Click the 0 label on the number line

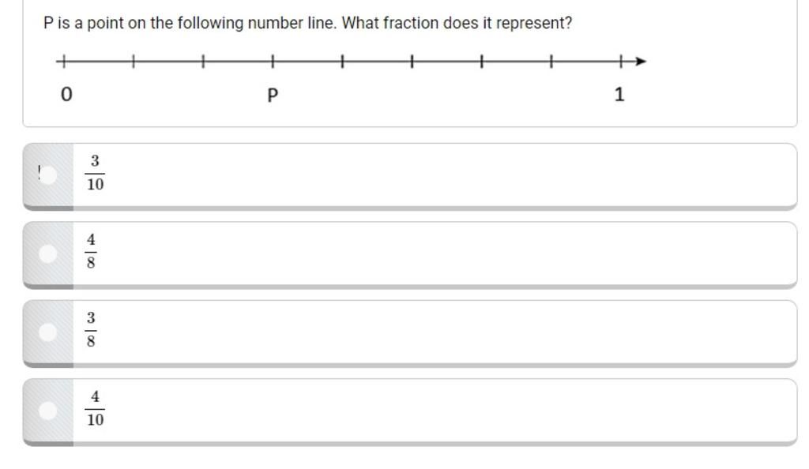tap(66, 94)
